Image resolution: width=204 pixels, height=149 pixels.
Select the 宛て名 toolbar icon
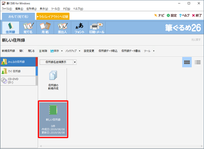[x=28, y=28]
